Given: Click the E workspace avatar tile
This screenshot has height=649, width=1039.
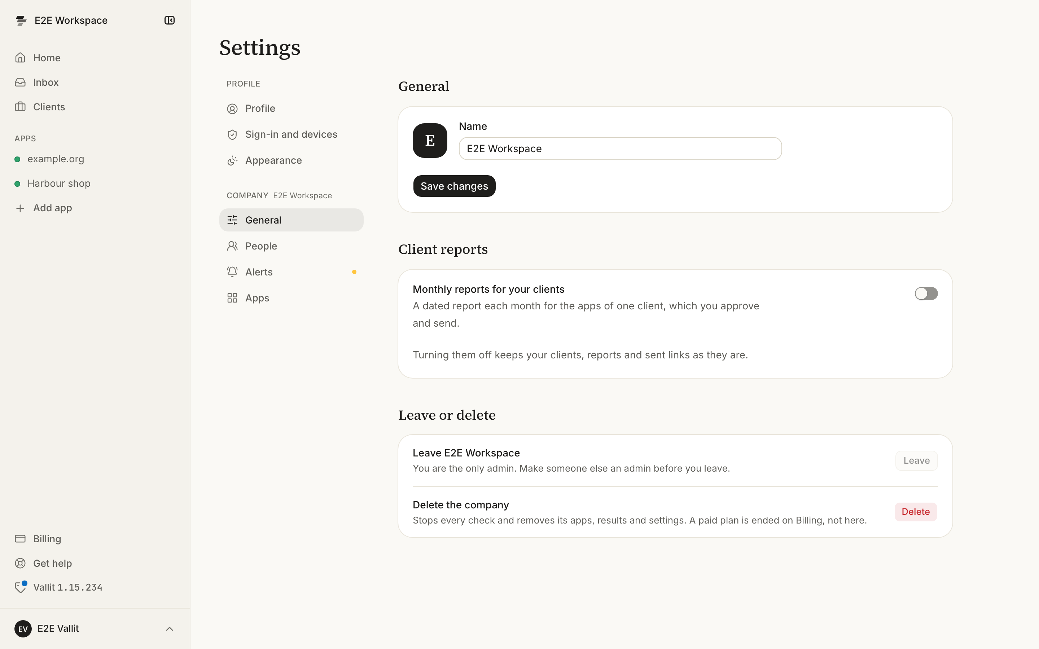Looking at the screenshot, I should [430, 140].
